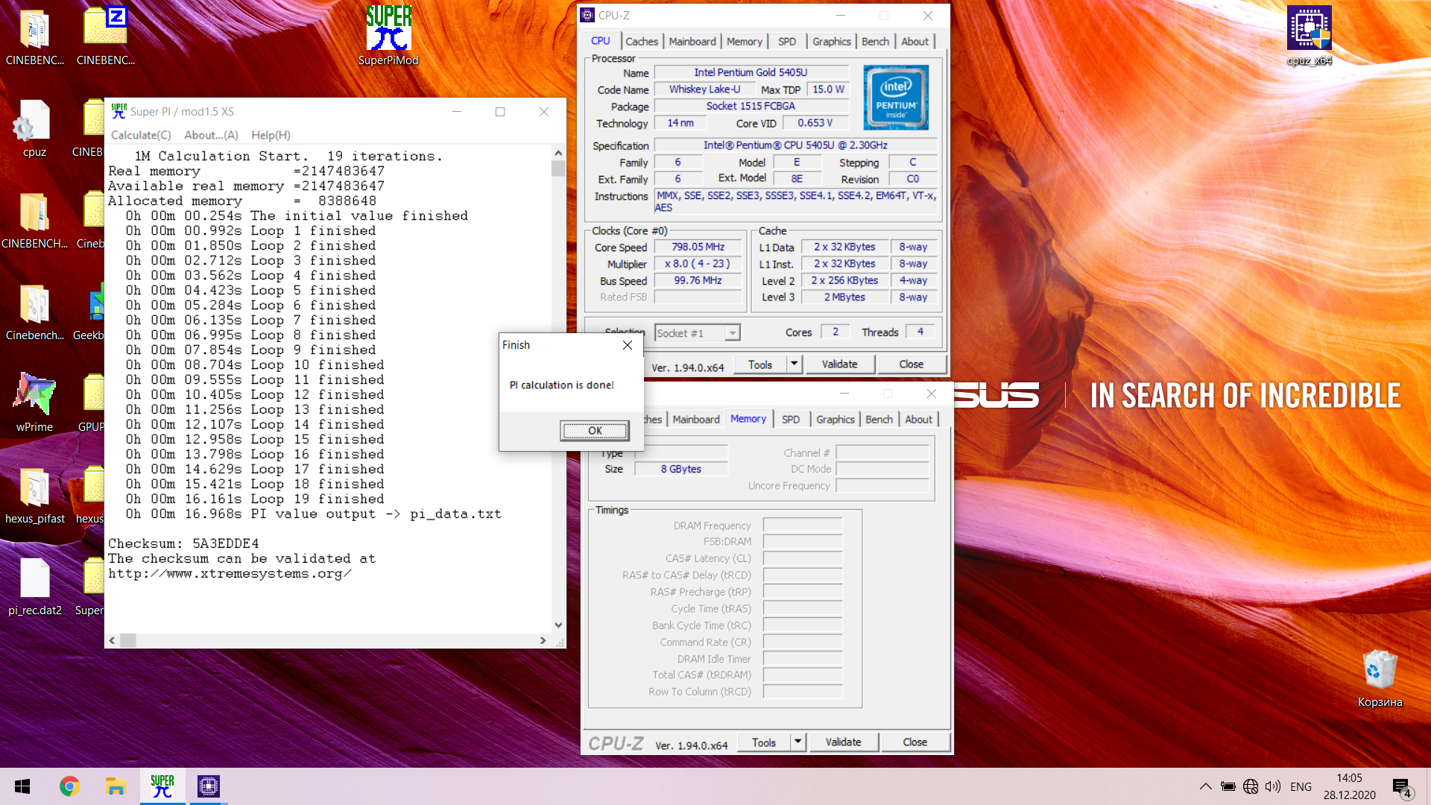Switch to About tab in lower CPU-Z

tap(918, 420)
